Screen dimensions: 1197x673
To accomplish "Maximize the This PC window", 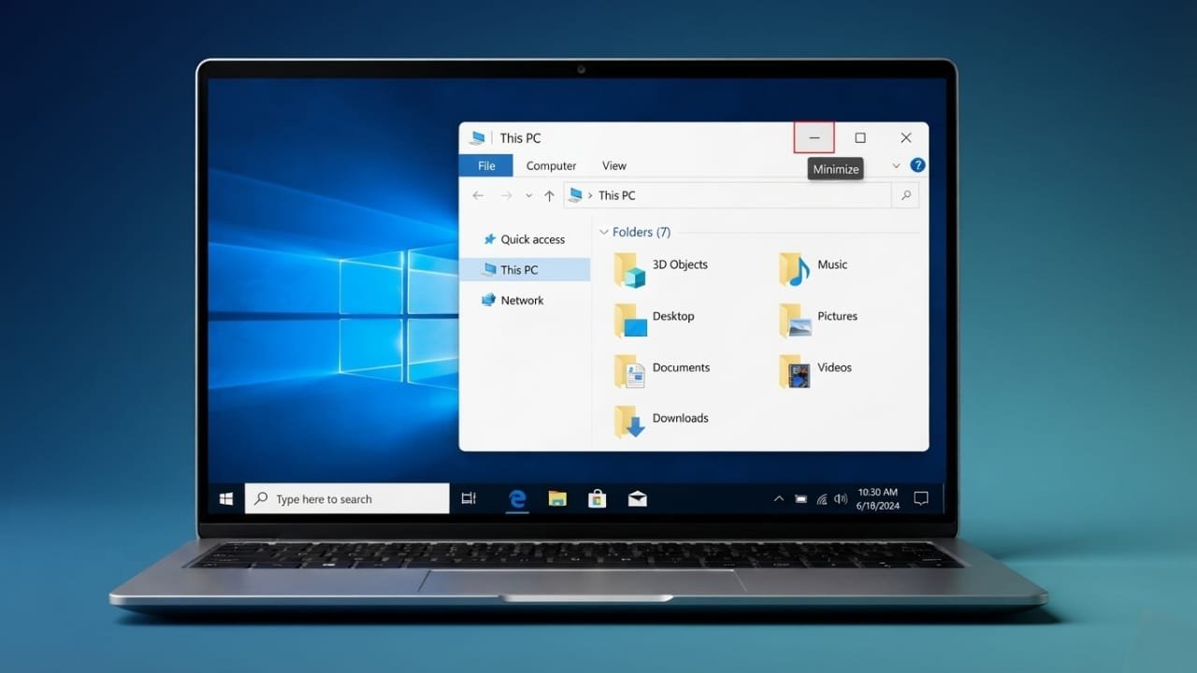I will tap(860, 137).
